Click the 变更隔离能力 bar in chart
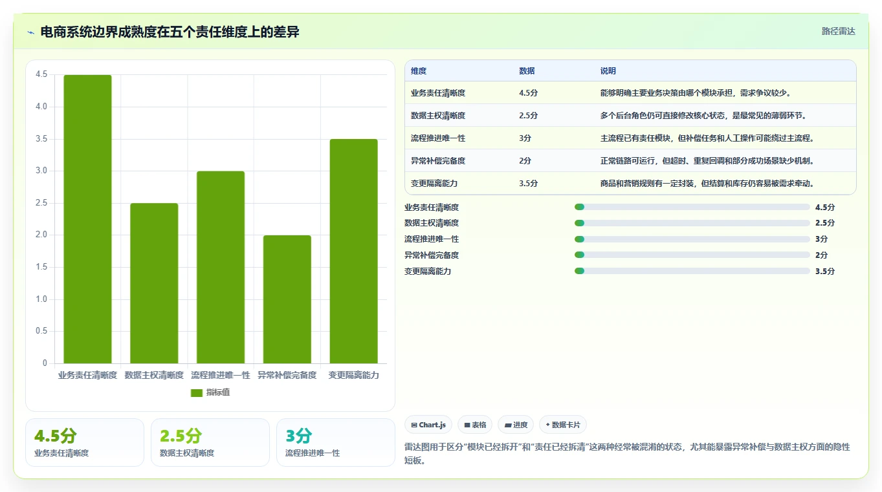Viewport: 882px width, 492px height. (x=353, y=251)
